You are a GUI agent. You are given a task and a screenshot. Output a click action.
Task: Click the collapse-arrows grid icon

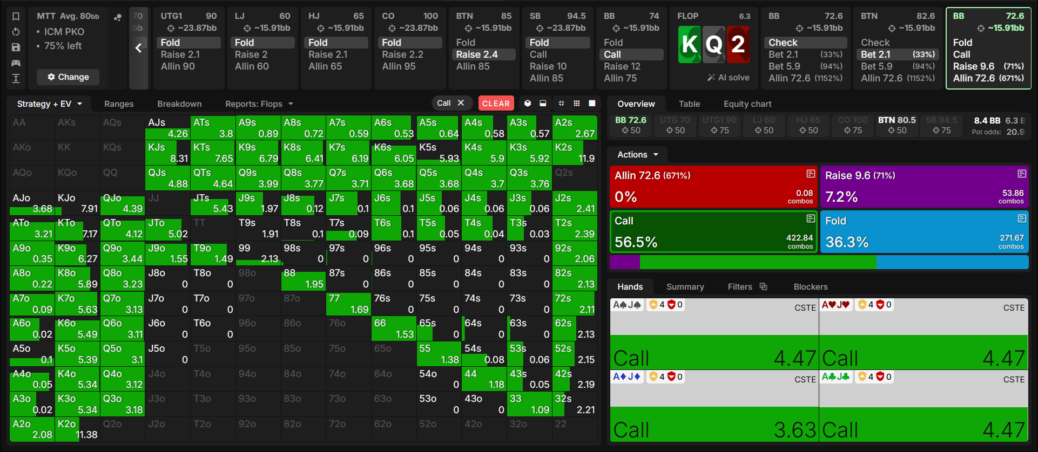coord(561,103)
